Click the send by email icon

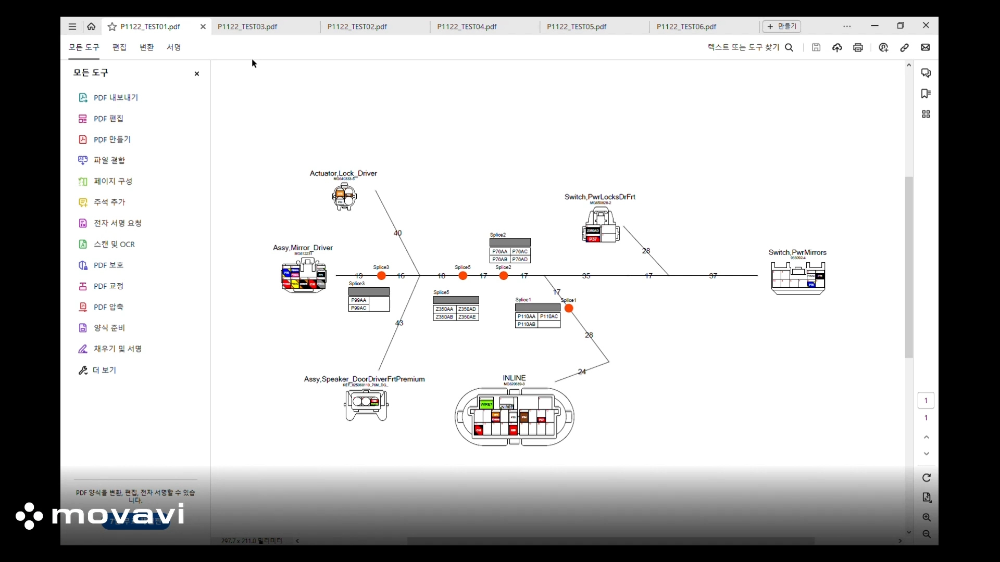point(926,47)
